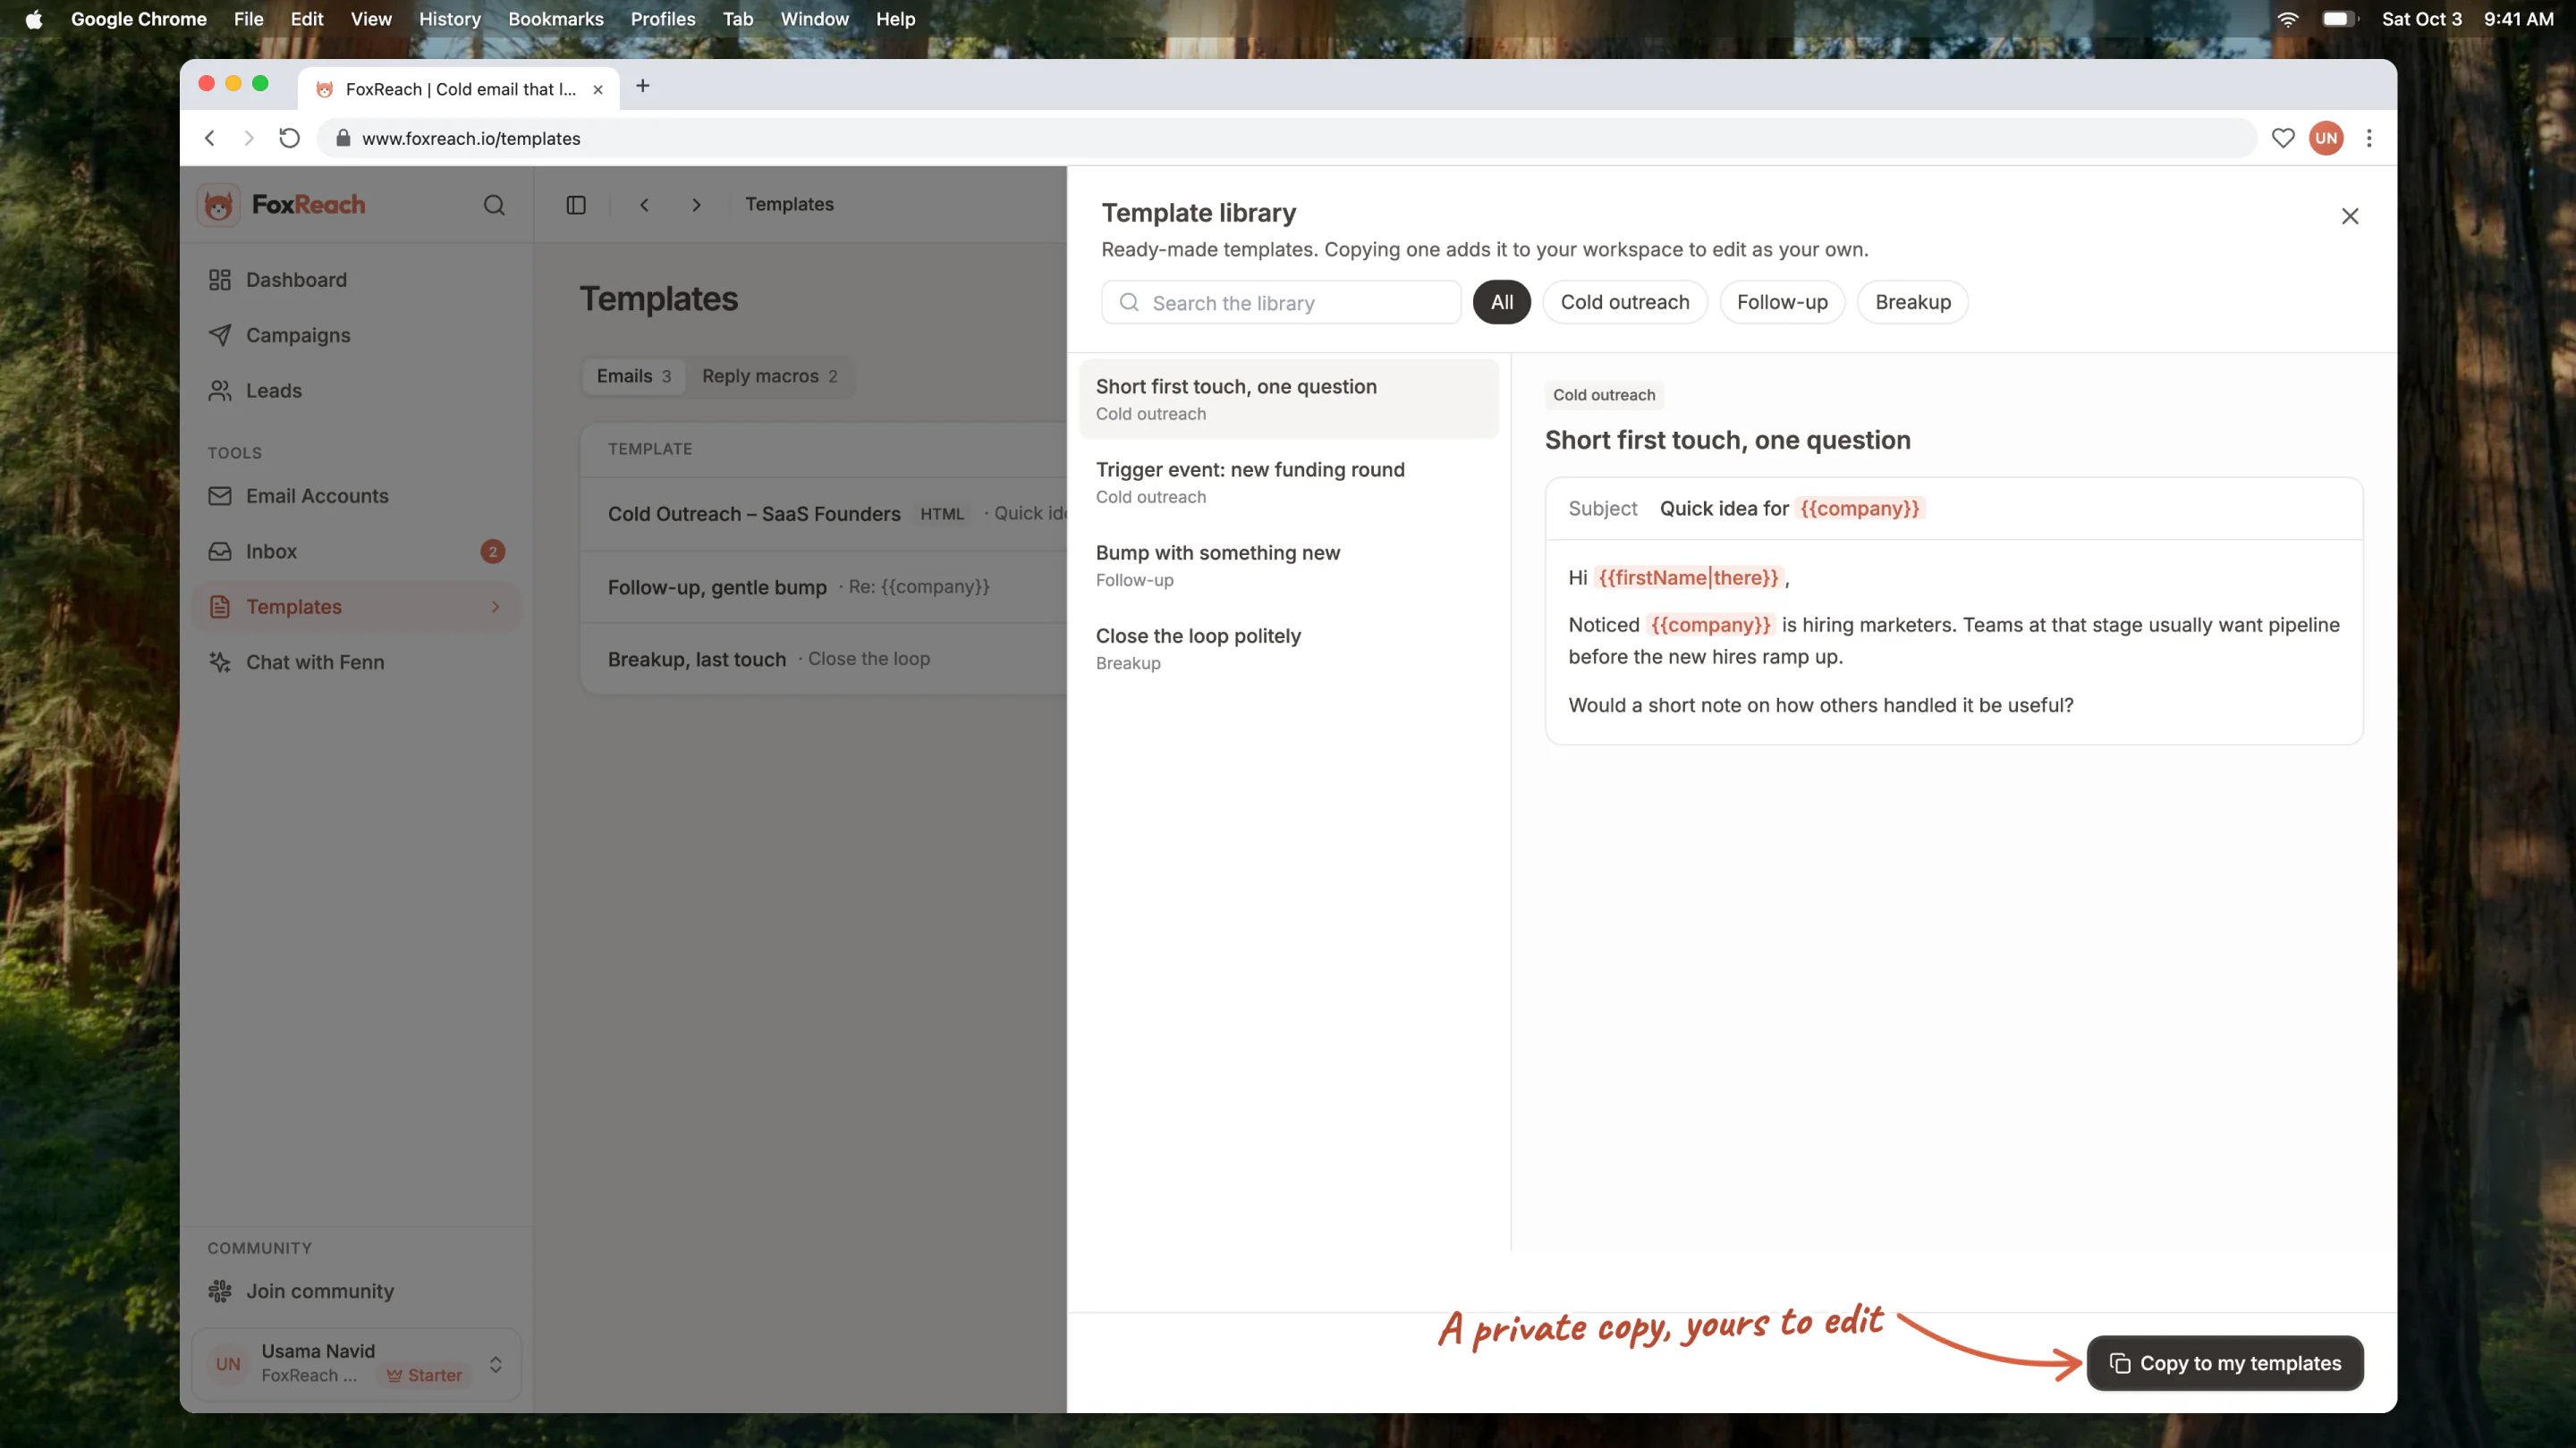This screenshot has width=2576, height=1448.
Task: Switch to the Emails tab
Action: (x=634, y=375)
